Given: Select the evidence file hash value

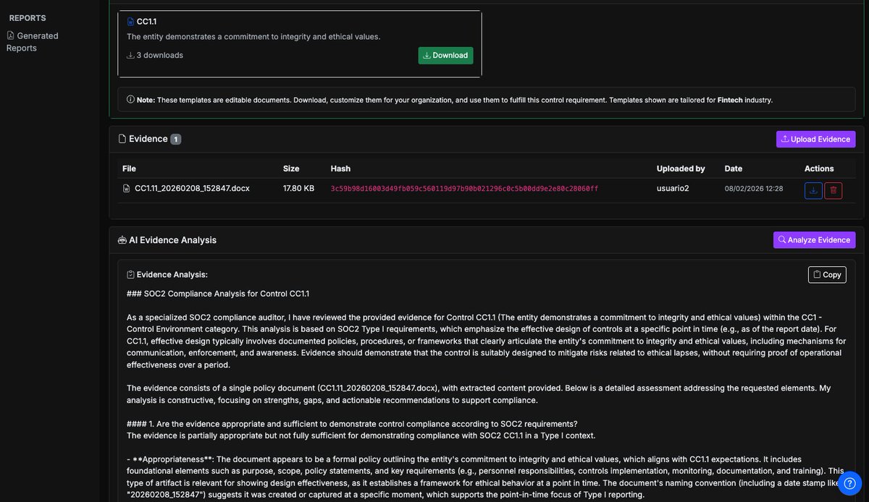Looking at the screenshot, I should (464, 188).
